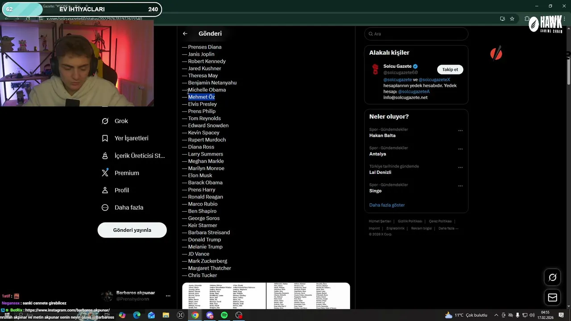Click volume icon in system tray
This screenshot has width=571, height=321.
pyautogui.click(x=532, y=315)
